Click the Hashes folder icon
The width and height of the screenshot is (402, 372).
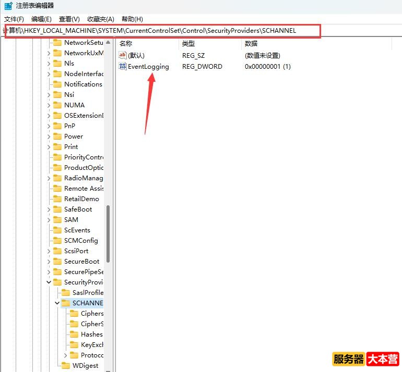[74, 334]
